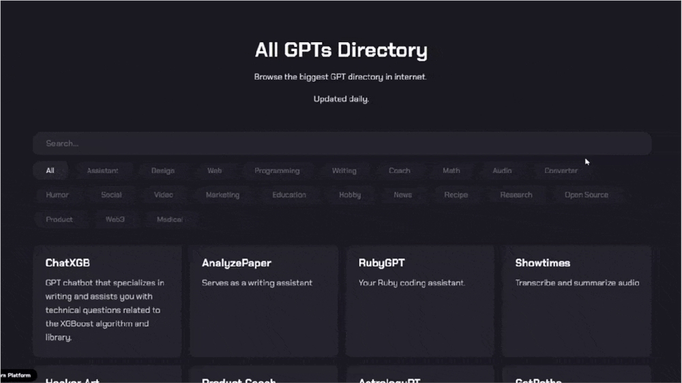
Task: Filter GPTs by Assistant category
Action: (x=102, y=170)
